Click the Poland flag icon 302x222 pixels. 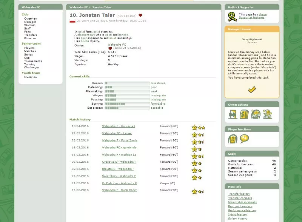click(x=72, y=21)
